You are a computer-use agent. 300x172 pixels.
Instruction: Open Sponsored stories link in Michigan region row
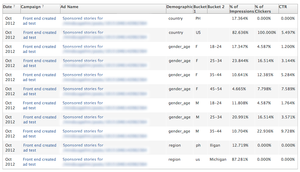pyautogui.click(x=83, y=159)
